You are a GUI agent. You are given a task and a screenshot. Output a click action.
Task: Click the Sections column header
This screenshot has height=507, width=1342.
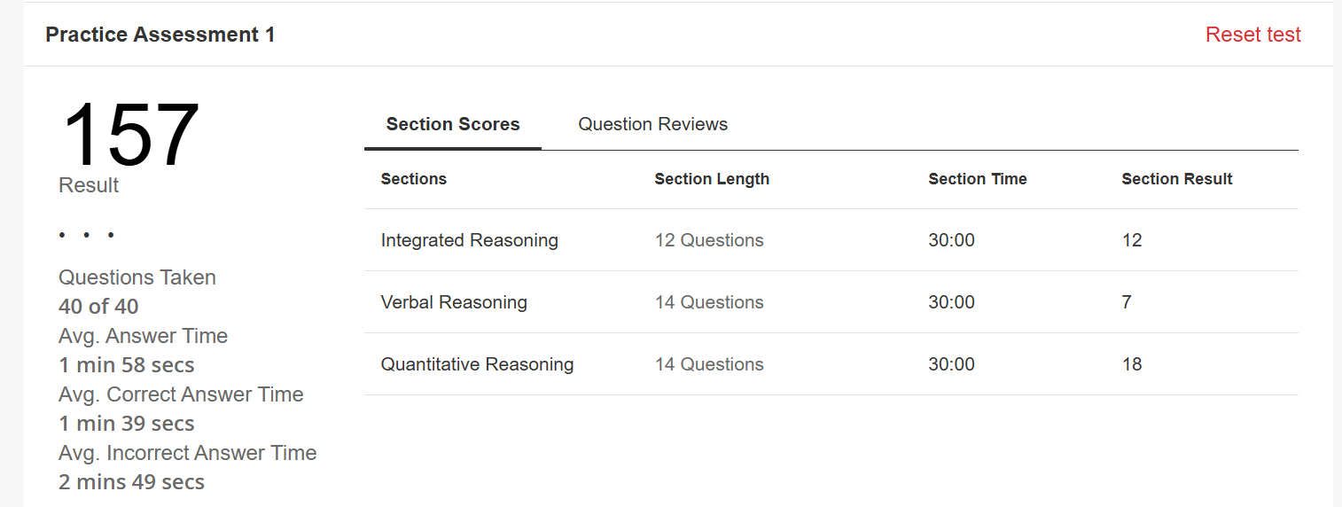[413, 179]
